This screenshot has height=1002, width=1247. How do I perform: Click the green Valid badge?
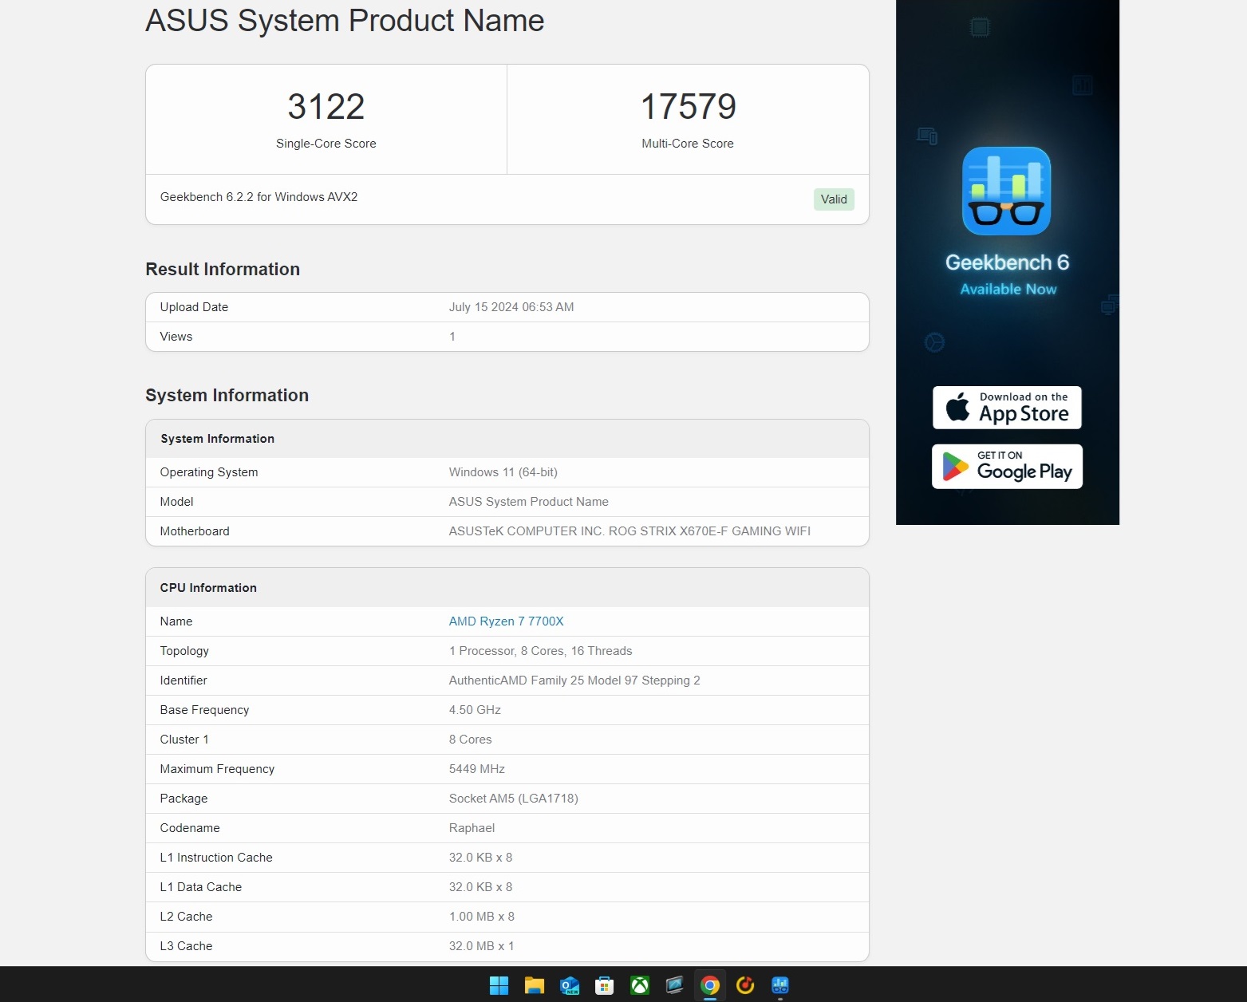click(x=834, y=199)
